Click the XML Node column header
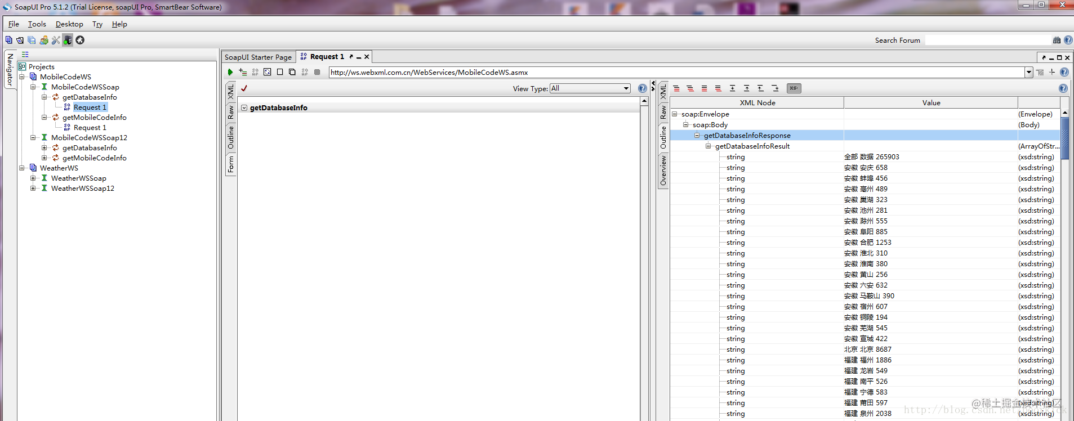The image size is (1074, 421). click(757, 102)
